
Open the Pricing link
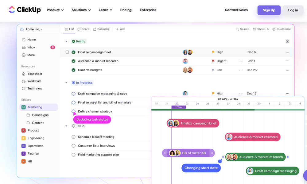pos(126,10)
